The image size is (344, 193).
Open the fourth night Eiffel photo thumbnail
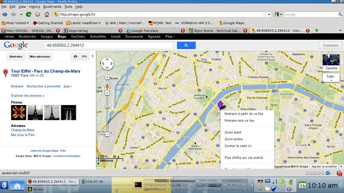tap(68, 113)
